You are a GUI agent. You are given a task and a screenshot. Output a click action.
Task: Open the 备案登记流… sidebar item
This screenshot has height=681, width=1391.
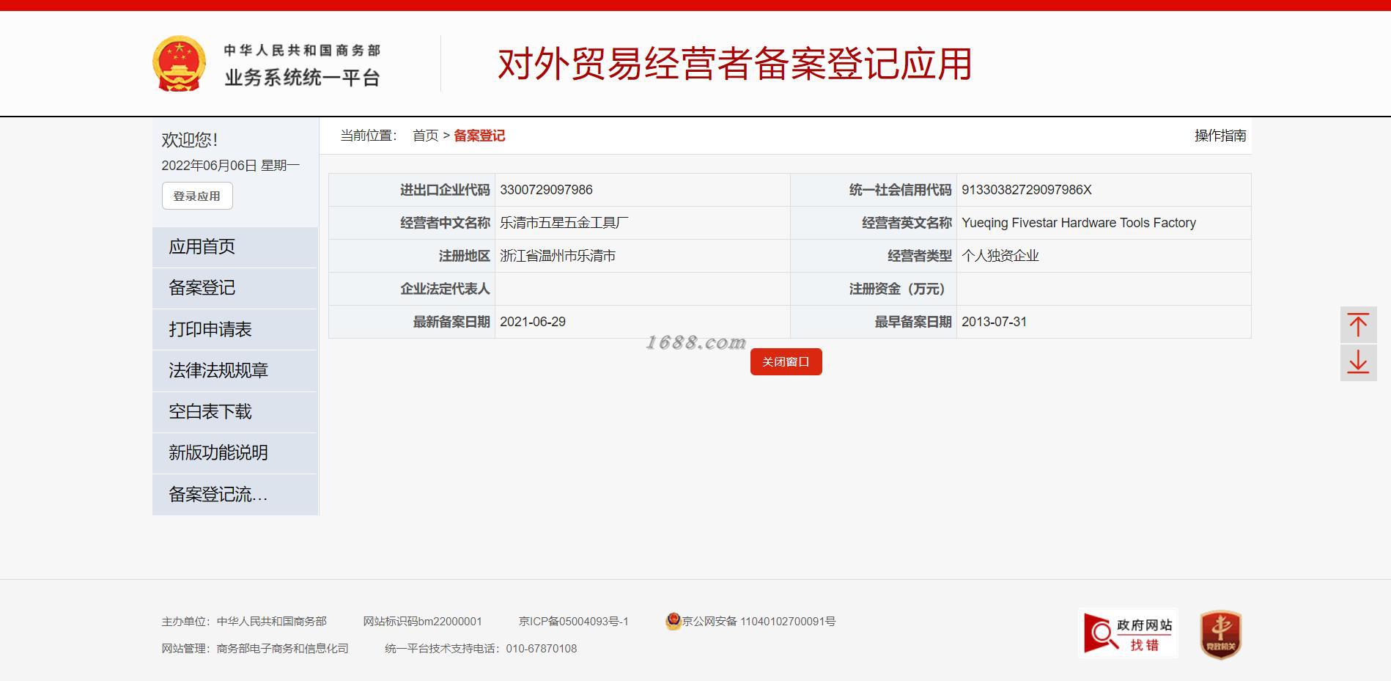(x=235, y=494)
